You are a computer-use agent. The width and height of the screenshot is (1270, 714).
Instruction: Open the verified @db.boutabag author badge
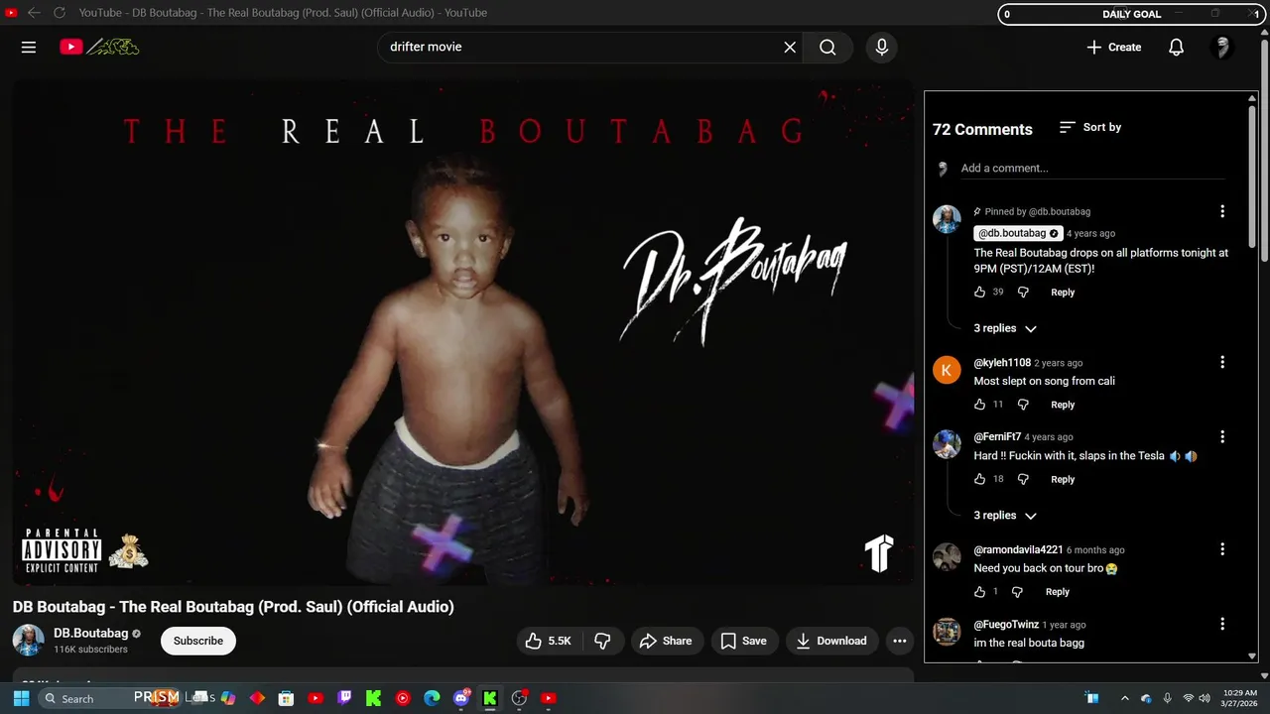point(1019,233)
